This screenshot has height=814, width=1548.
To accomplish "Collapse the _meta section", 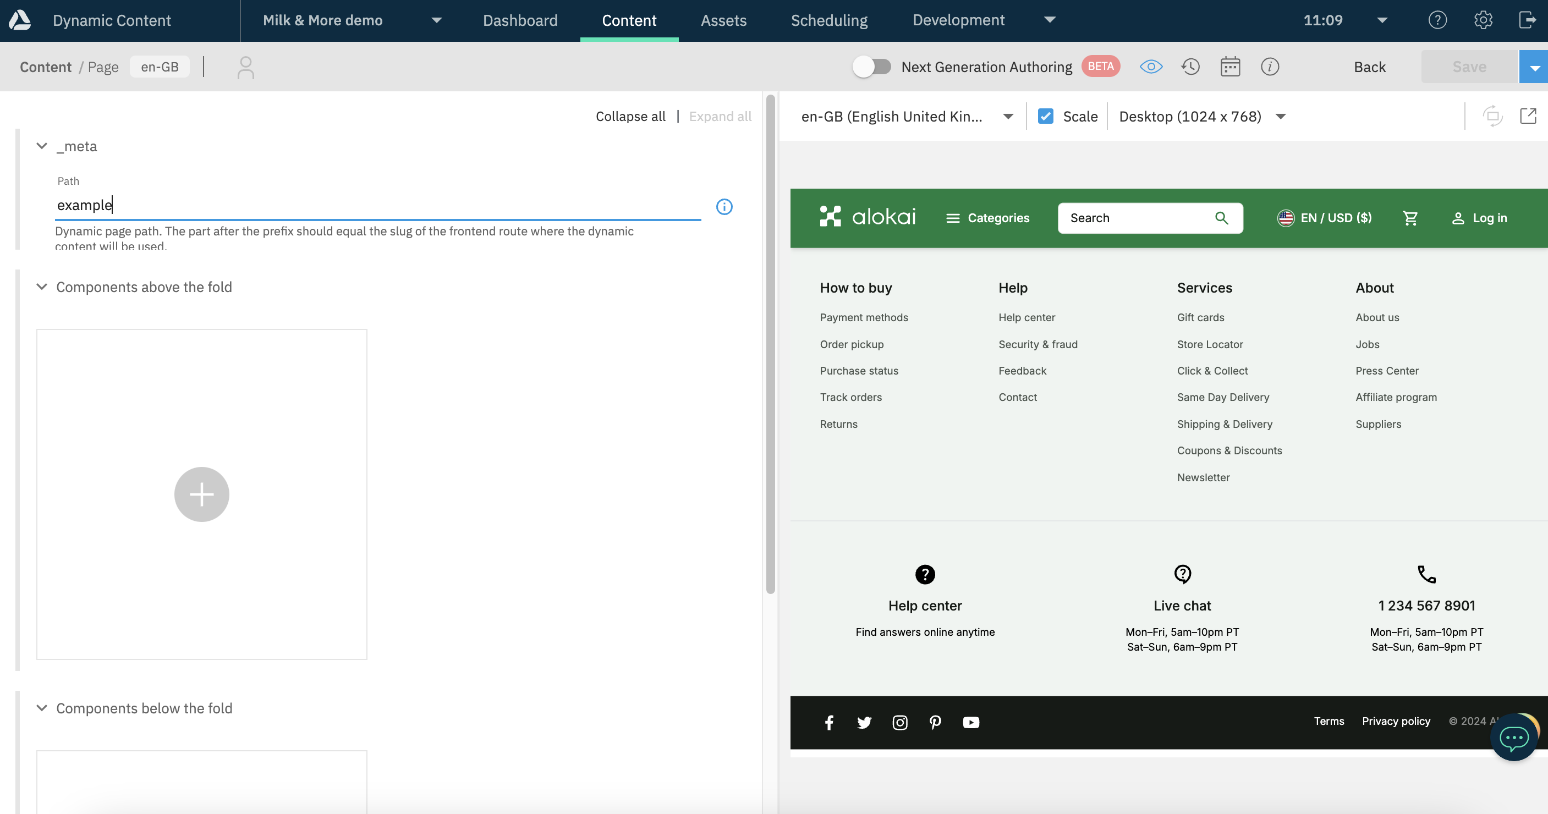I will pos(41,146).
